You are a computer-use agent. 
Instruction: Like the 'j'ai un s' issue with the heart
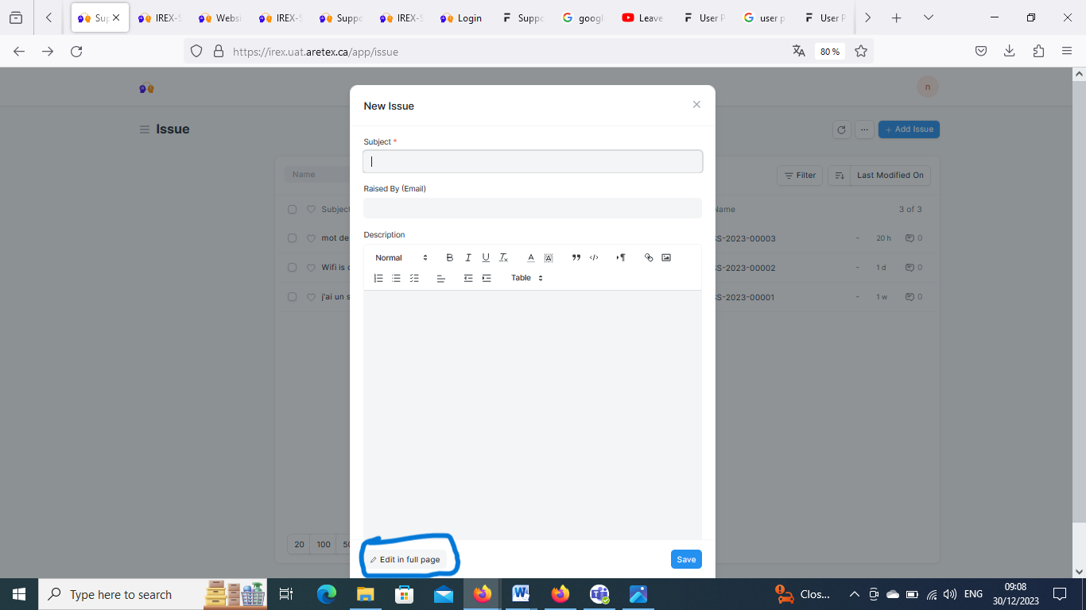311,297
